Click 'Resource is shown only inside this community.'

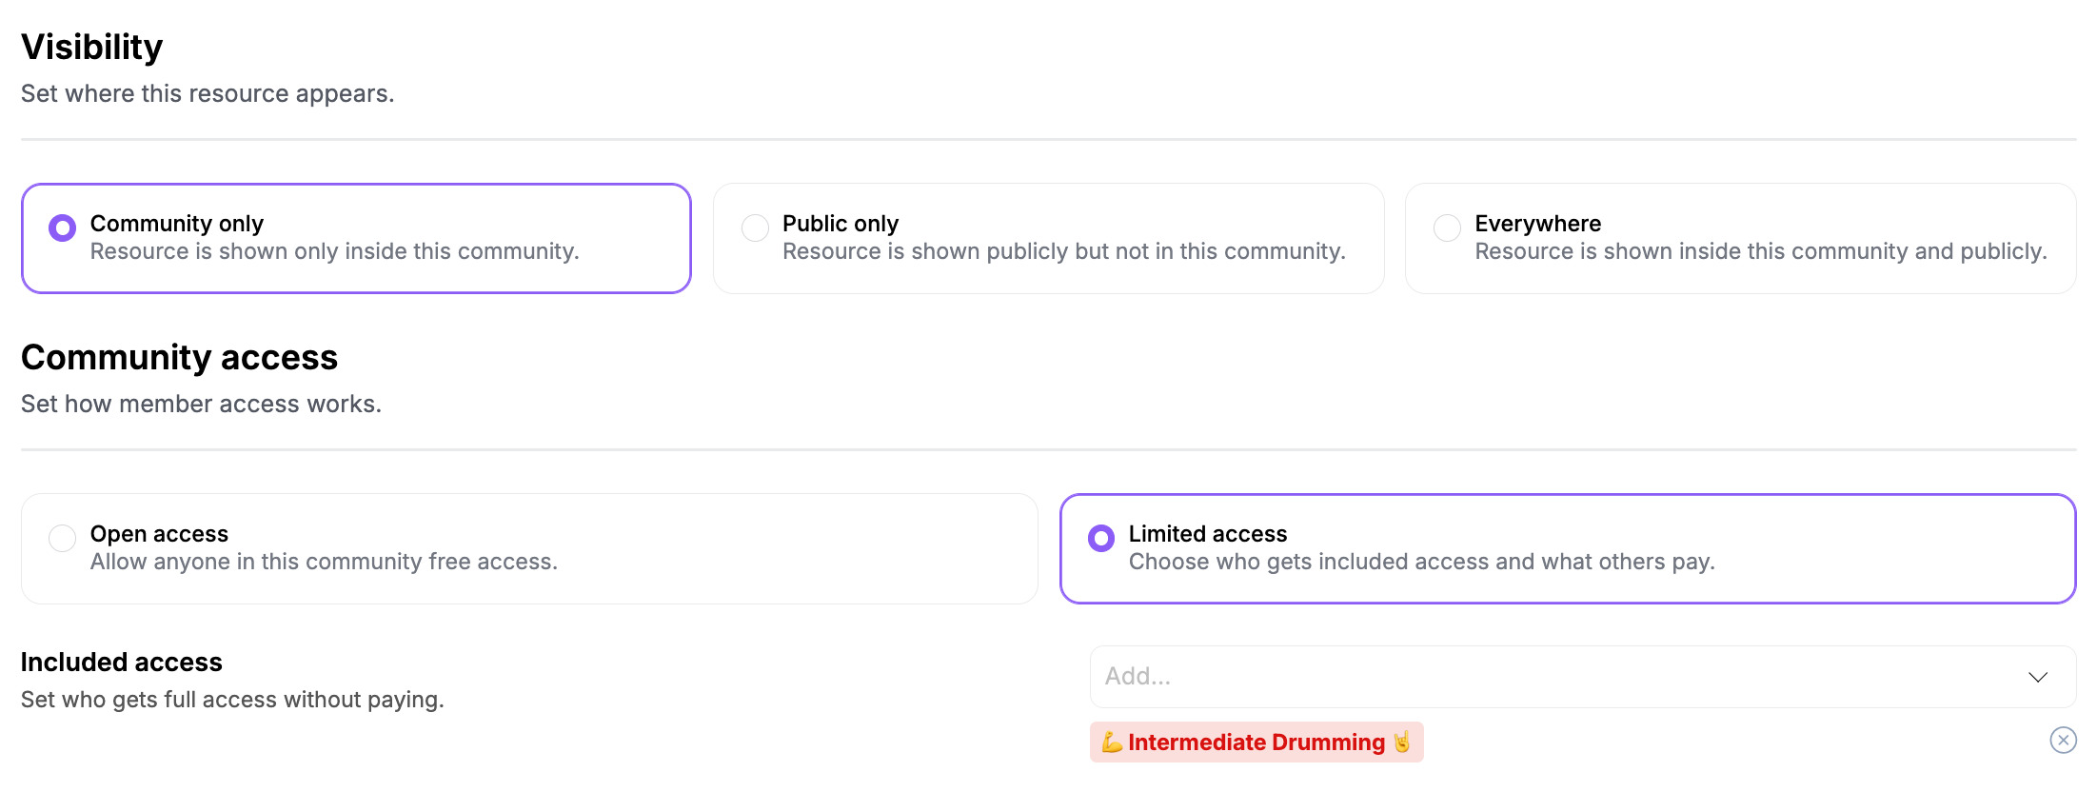point(334,251)
